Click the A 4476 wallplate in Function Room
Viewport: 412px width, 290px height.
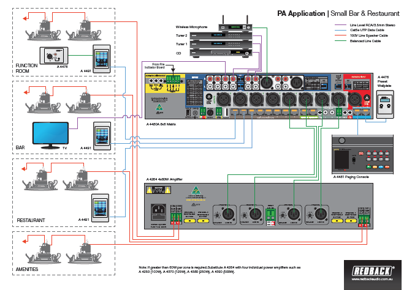(x=54, y=55)
